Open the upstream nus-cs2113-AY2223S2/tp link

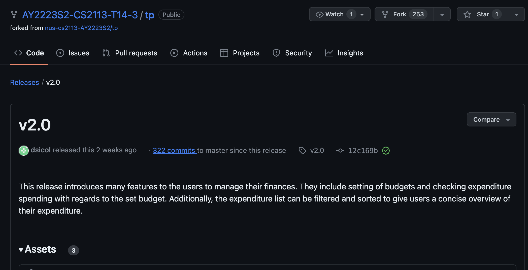(81, 28)
